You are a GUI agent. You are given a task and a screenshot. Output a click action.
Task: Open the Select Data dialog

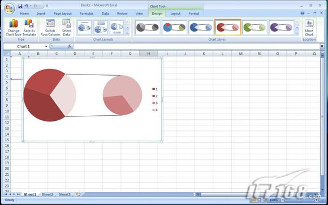pos(67,27)
